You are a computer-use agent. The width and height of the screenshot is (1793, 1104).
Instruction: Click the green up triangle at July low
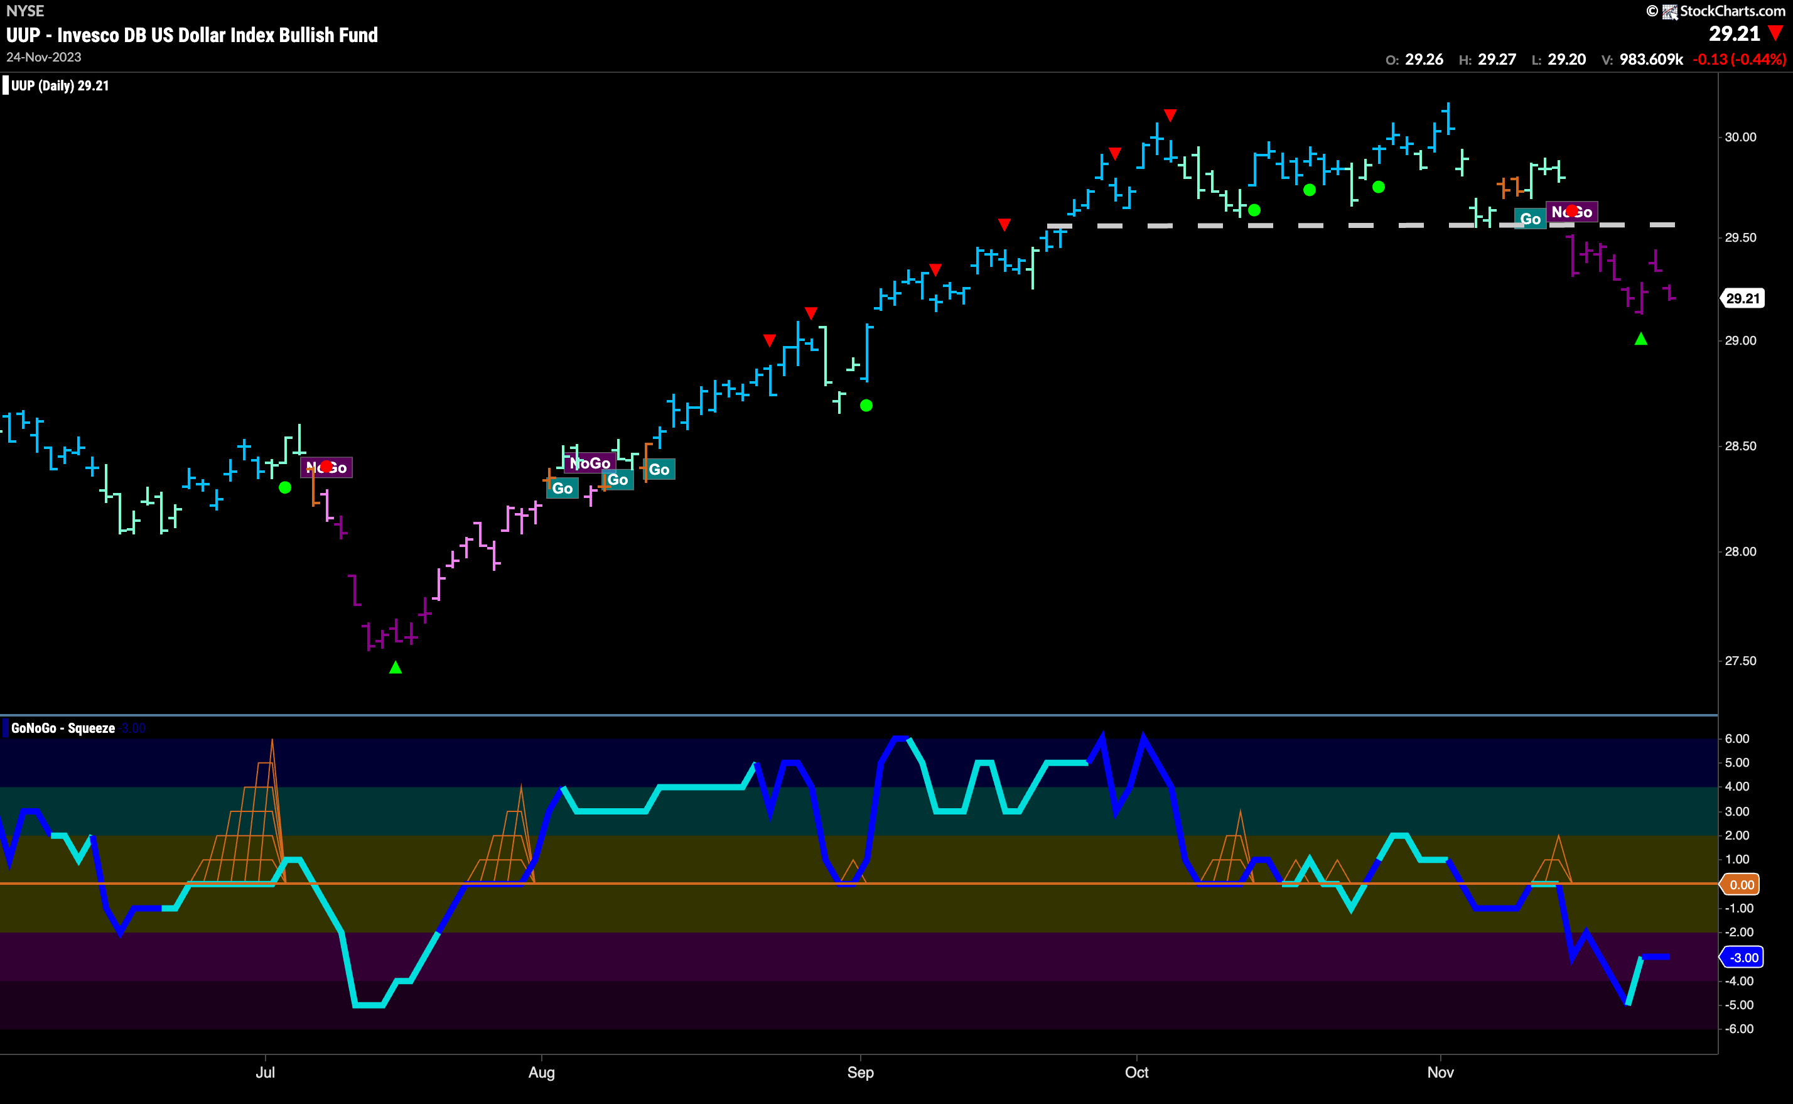396,668
